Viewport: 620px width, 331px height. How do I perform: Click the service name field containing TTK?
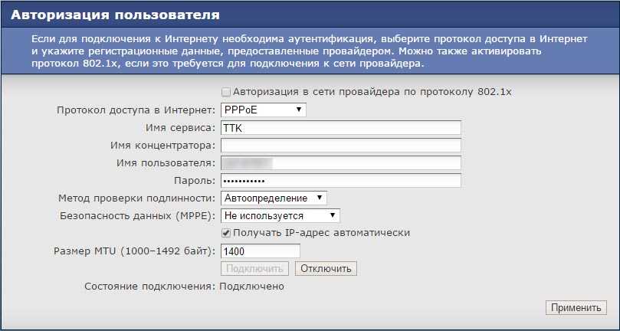340,128
